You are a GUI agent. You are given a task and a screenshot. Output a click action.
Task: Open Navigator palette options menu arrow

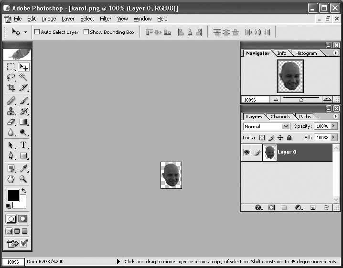point(335,53)
